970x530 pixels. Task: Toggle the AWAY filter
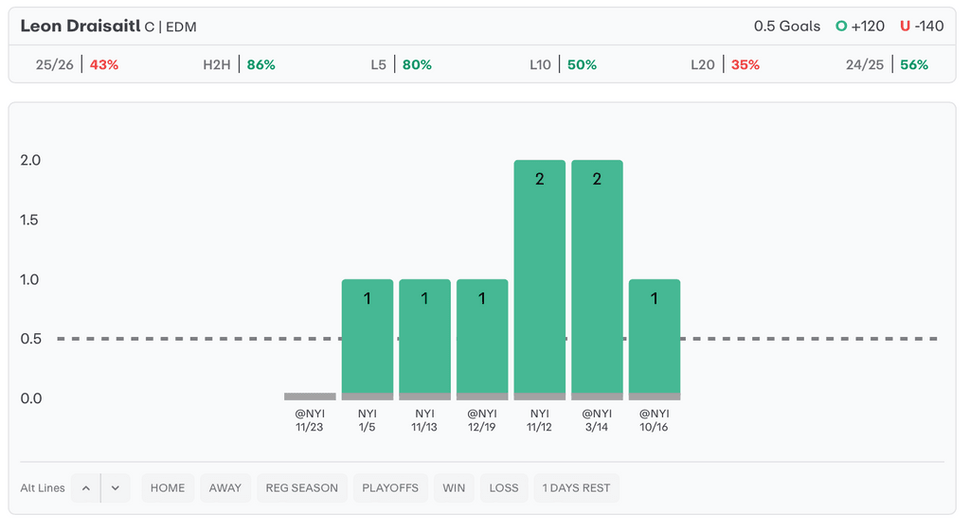(225, 488)
